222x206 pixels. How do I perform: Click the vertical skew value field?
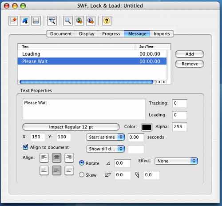[151, 175]
